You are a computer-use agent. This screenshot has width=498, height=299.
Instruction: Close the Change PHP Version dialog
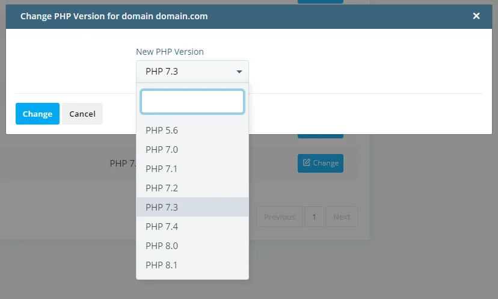476,16
